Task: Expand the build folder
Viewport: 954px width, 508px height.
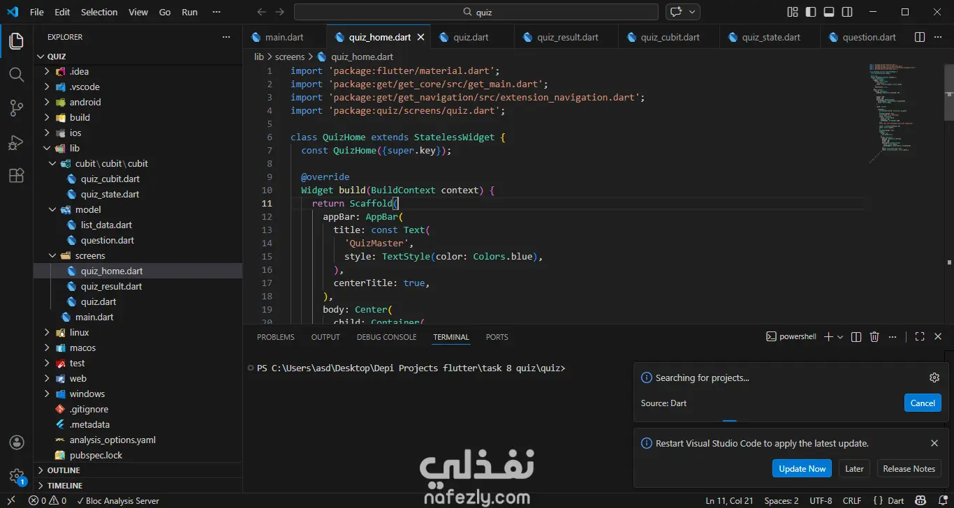Action: coord(47,117)
